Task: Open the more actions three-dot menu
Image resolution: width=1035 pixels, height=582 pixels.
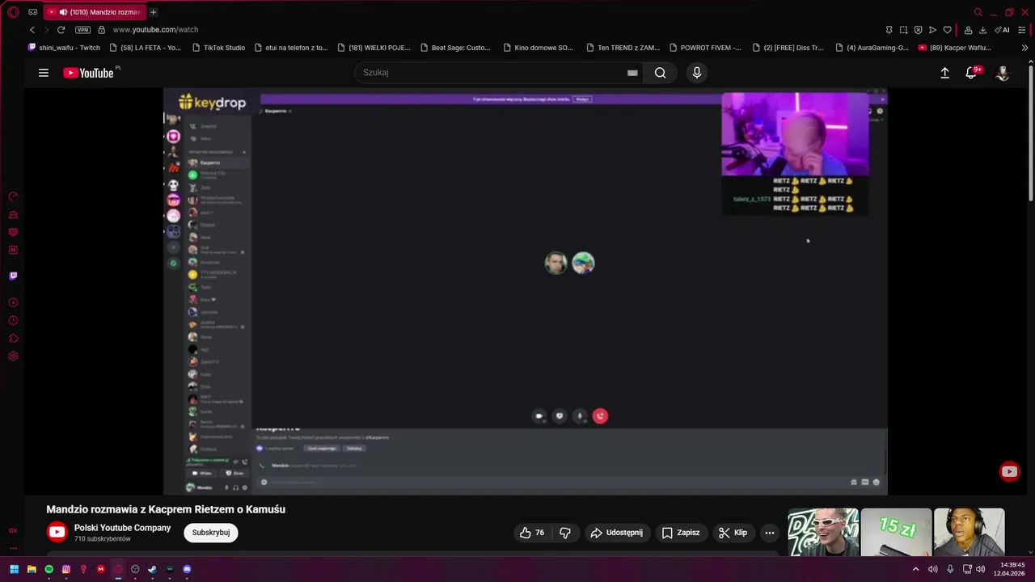Action: point(770,533)
